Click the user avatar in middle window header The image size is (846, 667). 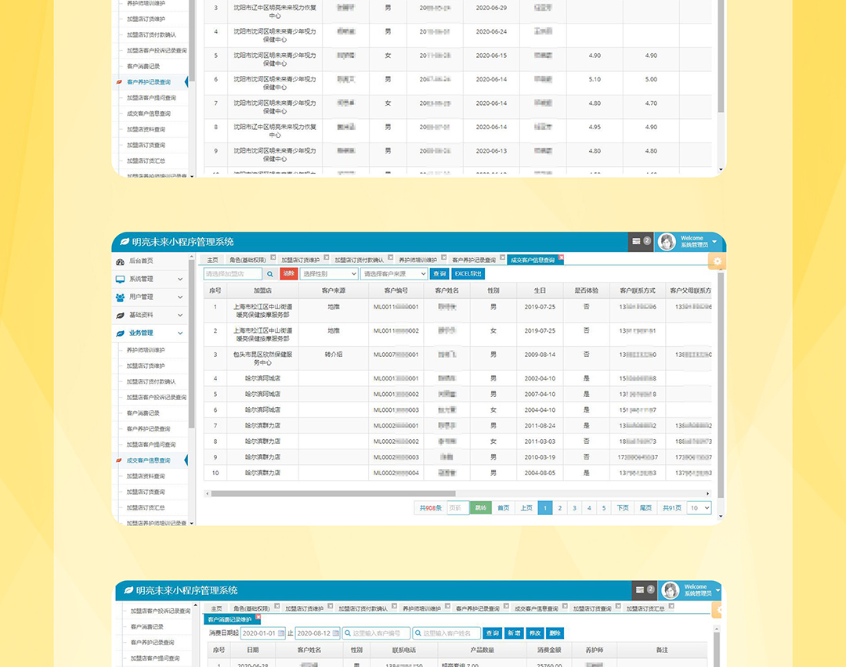[667, 242]
